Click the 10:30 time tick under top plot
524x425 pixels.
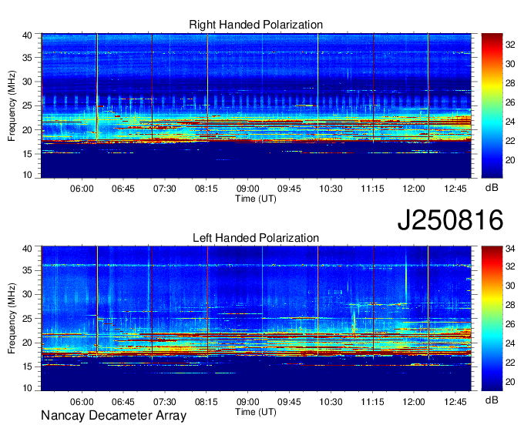click(331, 189)
